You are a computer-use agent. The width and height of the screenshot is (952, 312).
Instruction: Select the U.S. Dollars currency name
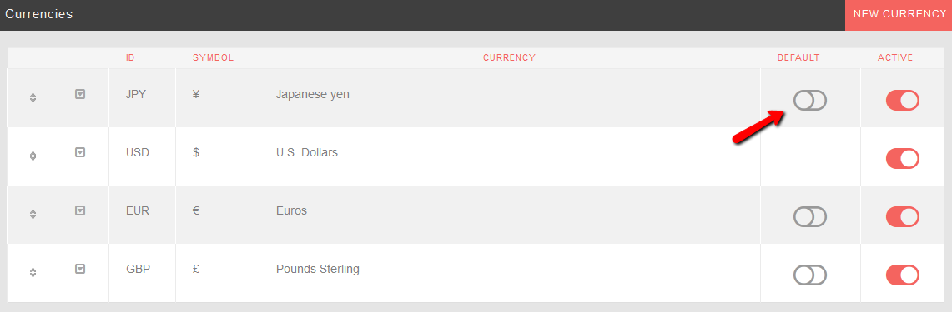point(306,152)
